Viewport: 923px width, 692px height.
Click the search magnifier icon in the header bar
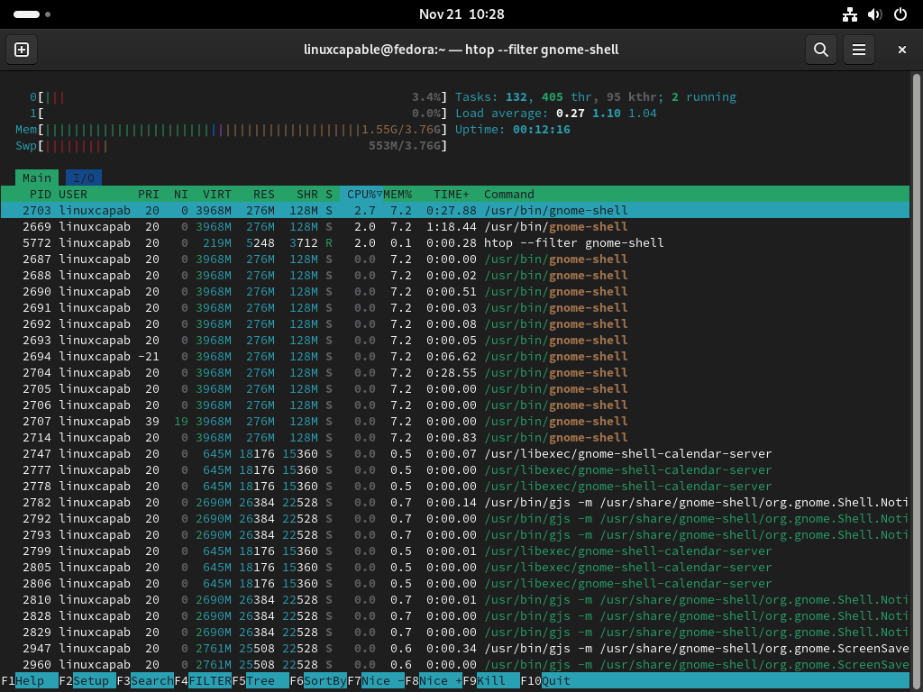[x=820, y=50]
